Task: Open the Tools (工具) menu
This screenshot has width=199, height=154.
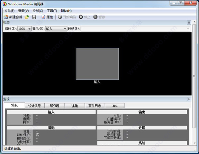Action: (x=52, y=11)
